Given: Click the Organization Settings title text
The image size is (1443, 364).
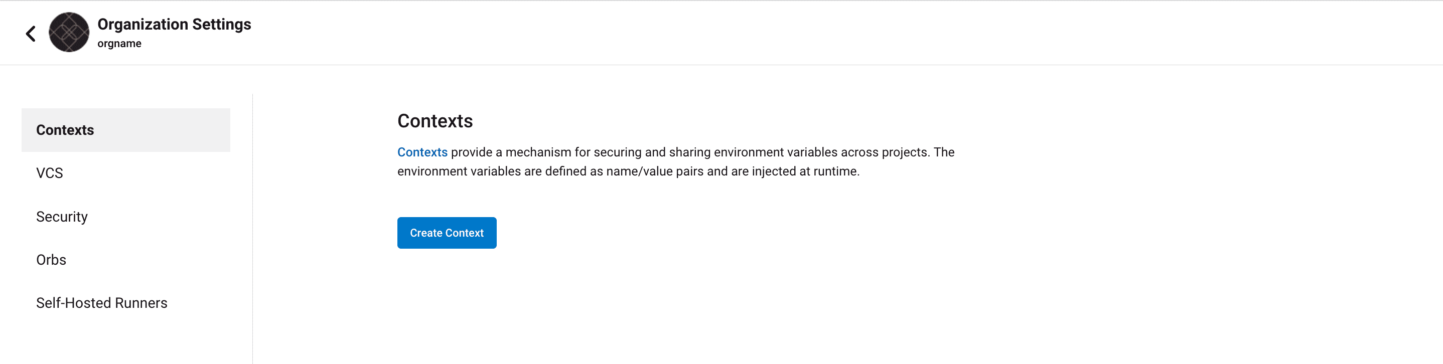Looking at the screenshot, I should tap(174, 24).
